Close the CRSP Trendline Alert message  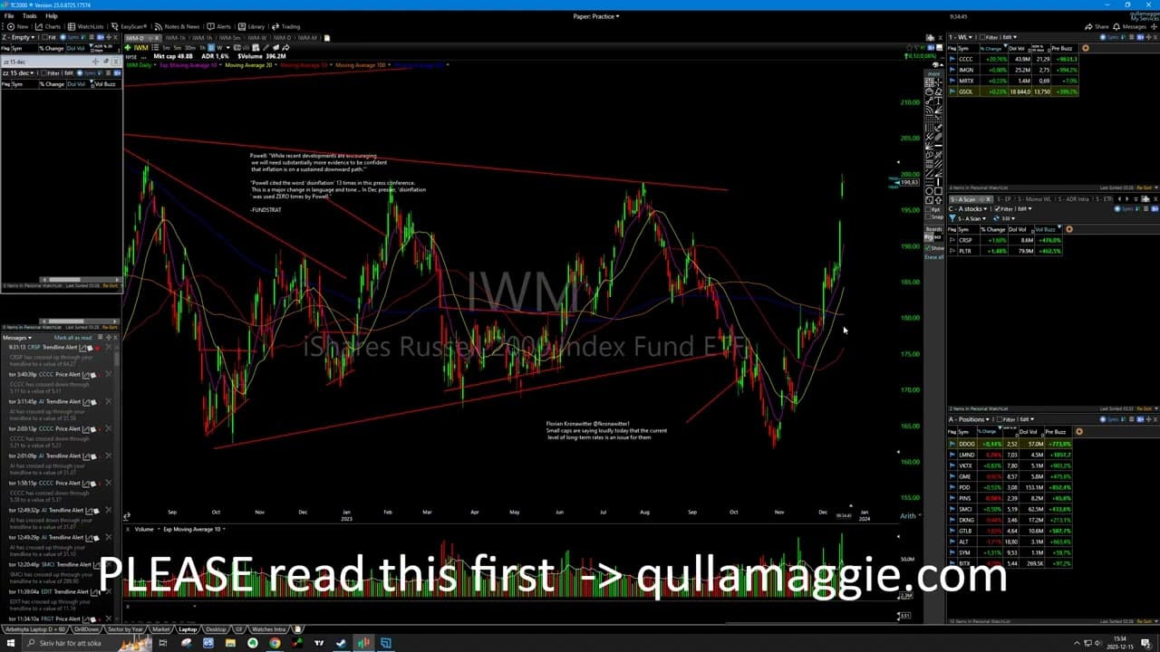tap(108, 347)
